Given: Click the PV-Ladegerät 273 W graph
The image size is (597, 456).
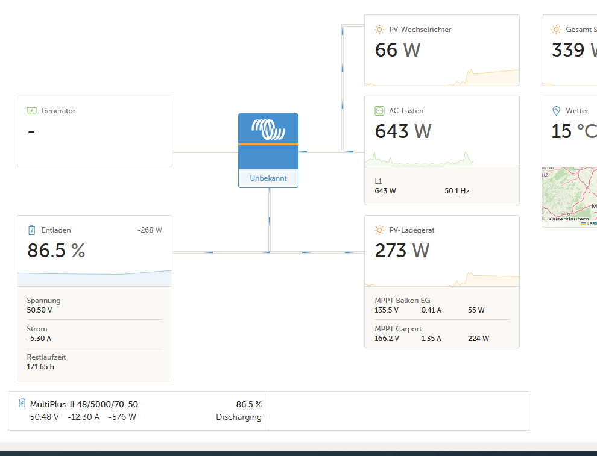Looking at the screenshot, I should [442, 279].
